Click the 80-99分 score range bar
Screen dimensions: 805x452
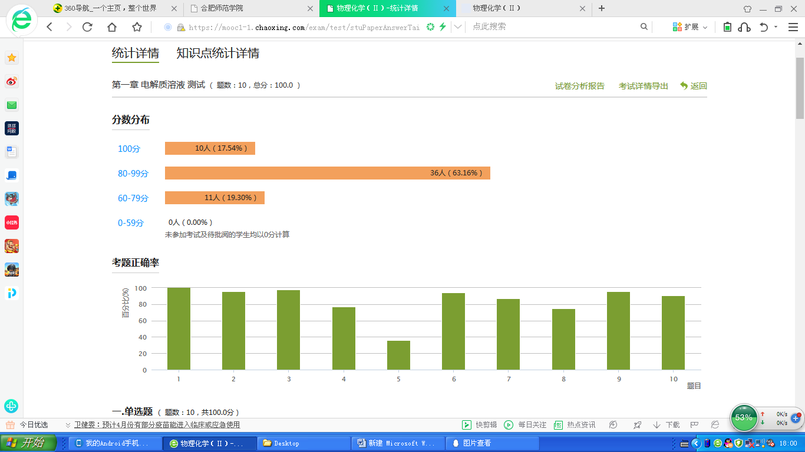[x=327, y=173]
